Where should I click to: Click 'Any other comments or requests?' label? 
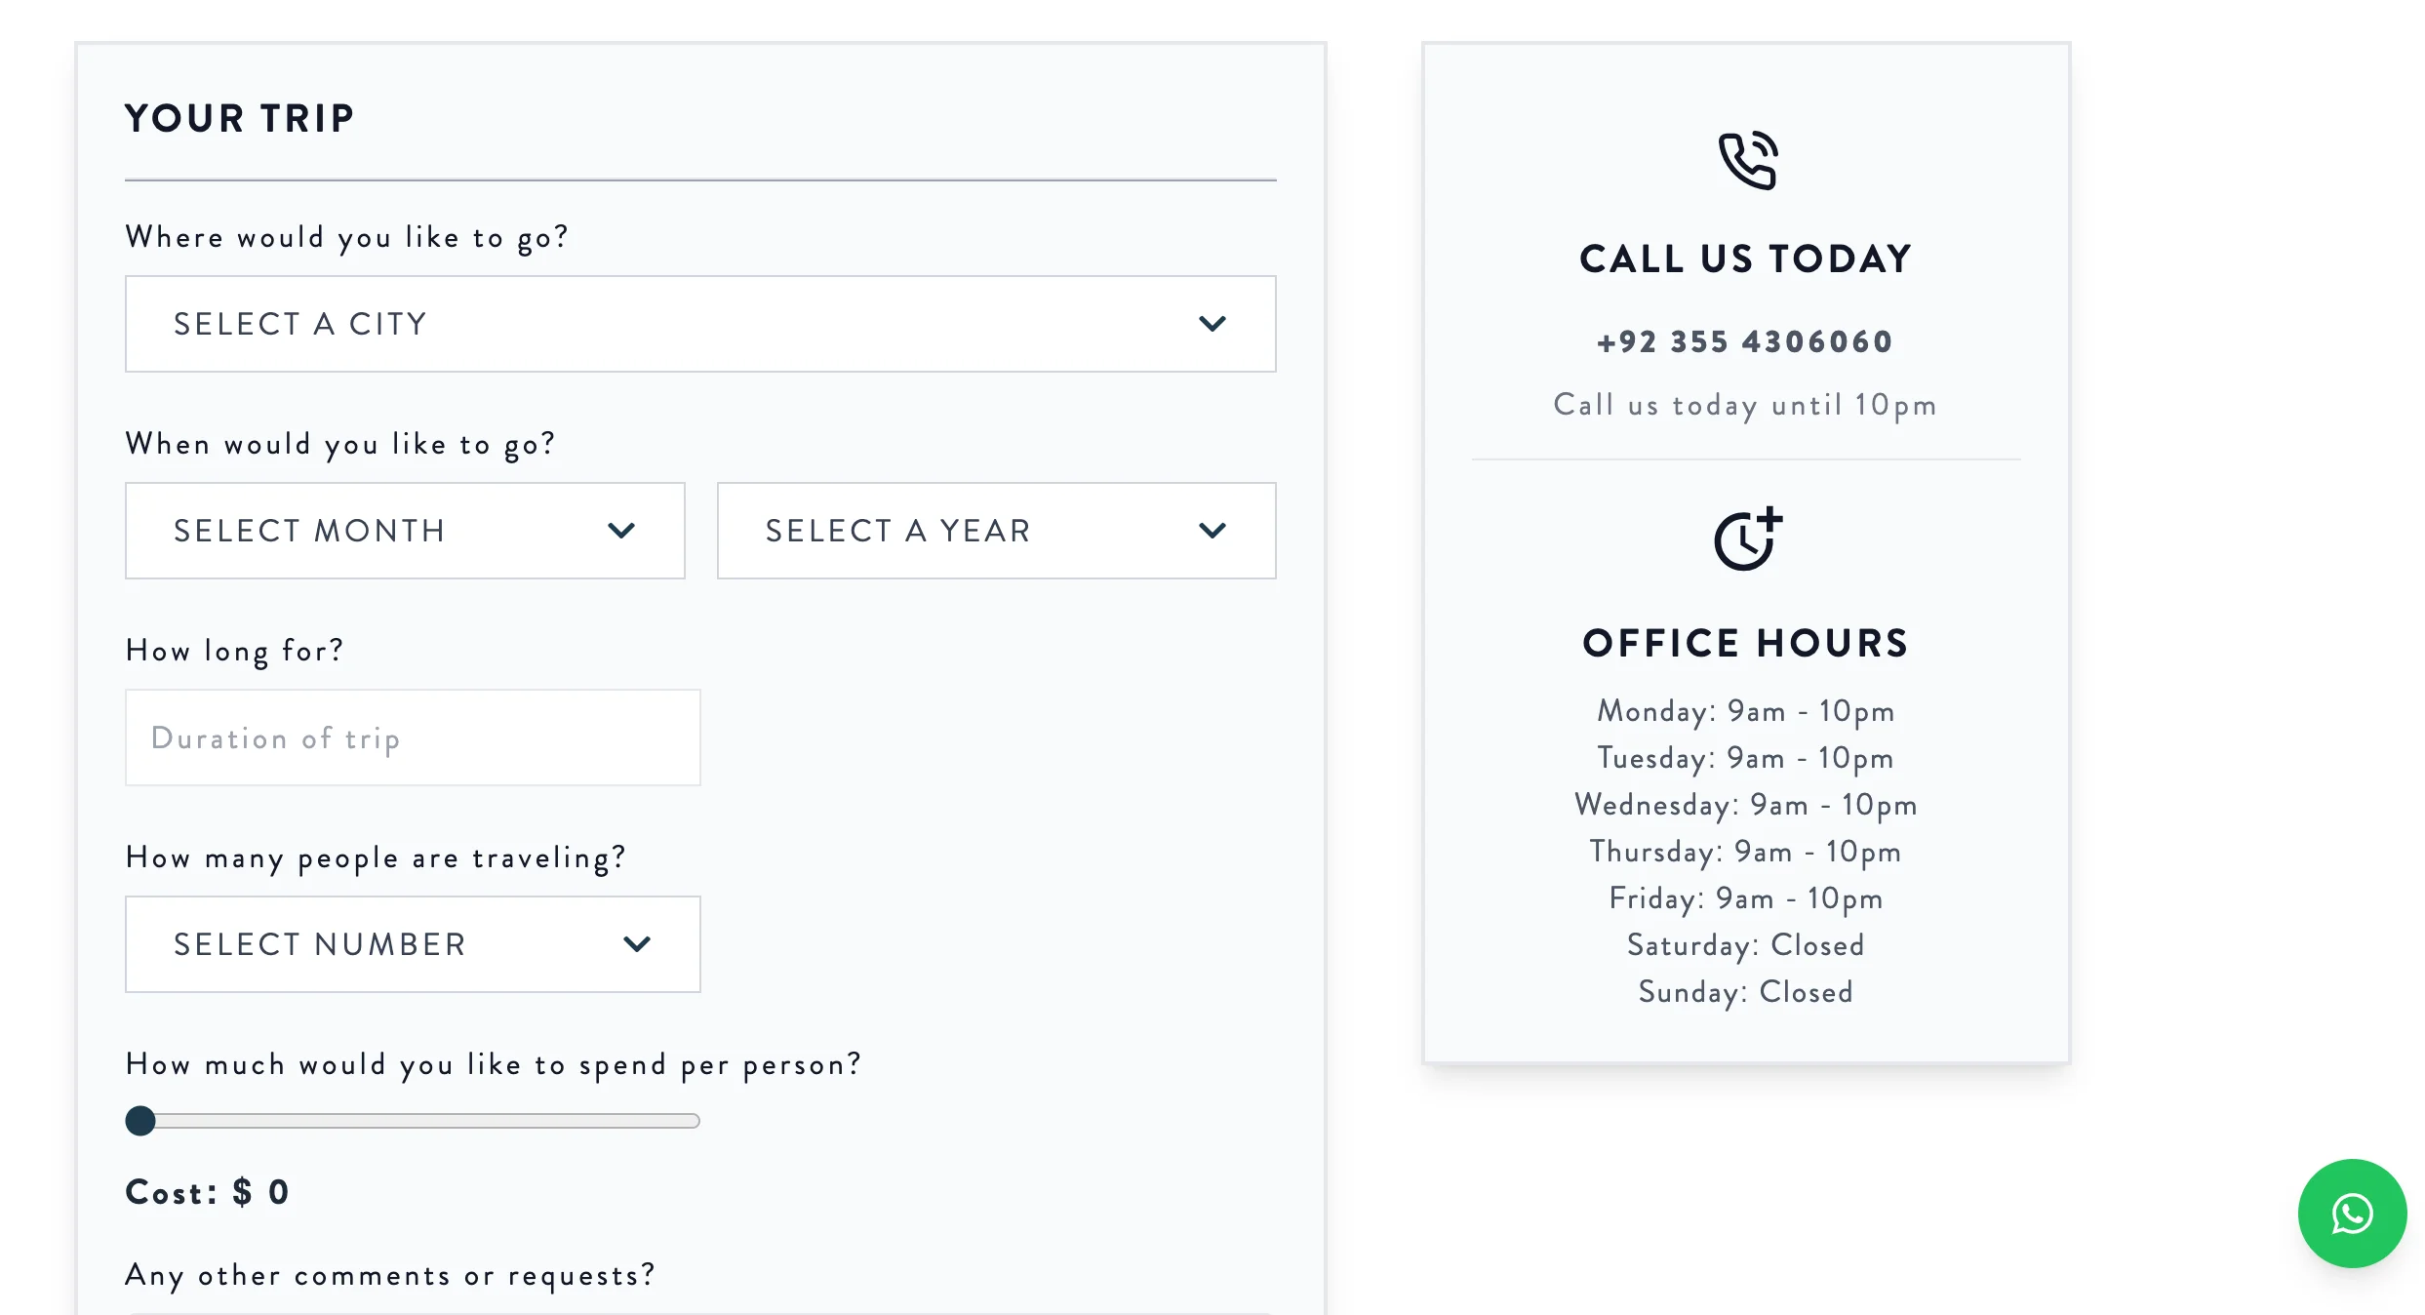pyautogui.click(x=390, y=1275)
